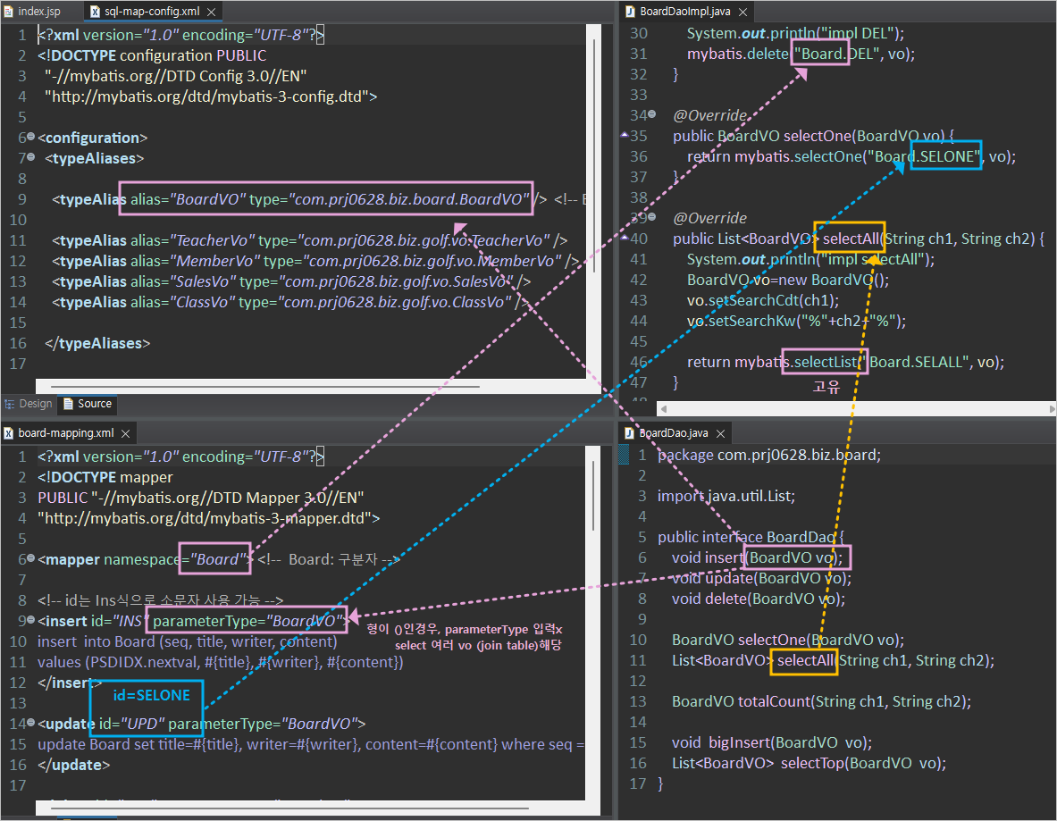Click the BoardVO vo=new BoardVO() line
The height and width of the screenshot is (821, 1057).
coord(788,280)
